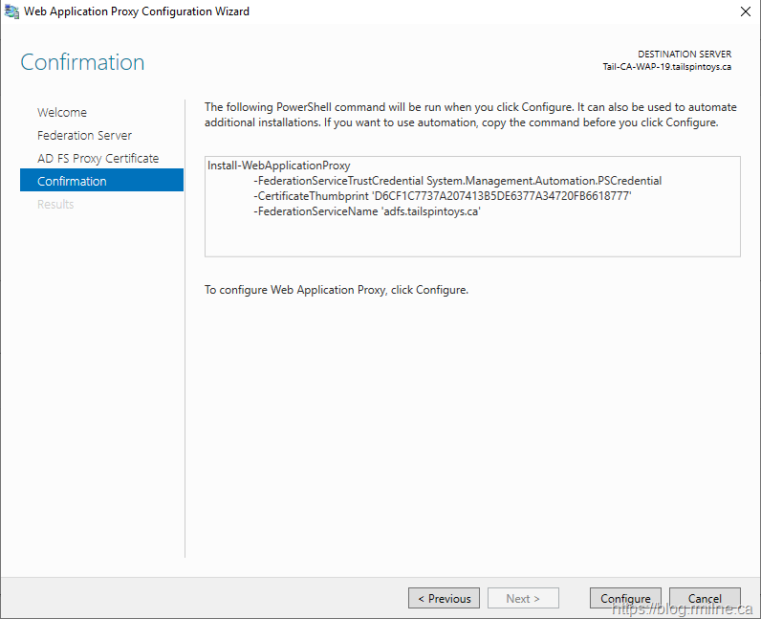Open the AD FS Proxy Certificate step
Image resolution: width=761 pixels, height=619 pixels.
coord(98,158)
